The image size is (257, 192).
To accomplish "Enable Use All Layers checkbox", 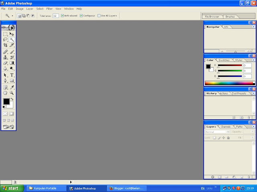I will point(99,16).
